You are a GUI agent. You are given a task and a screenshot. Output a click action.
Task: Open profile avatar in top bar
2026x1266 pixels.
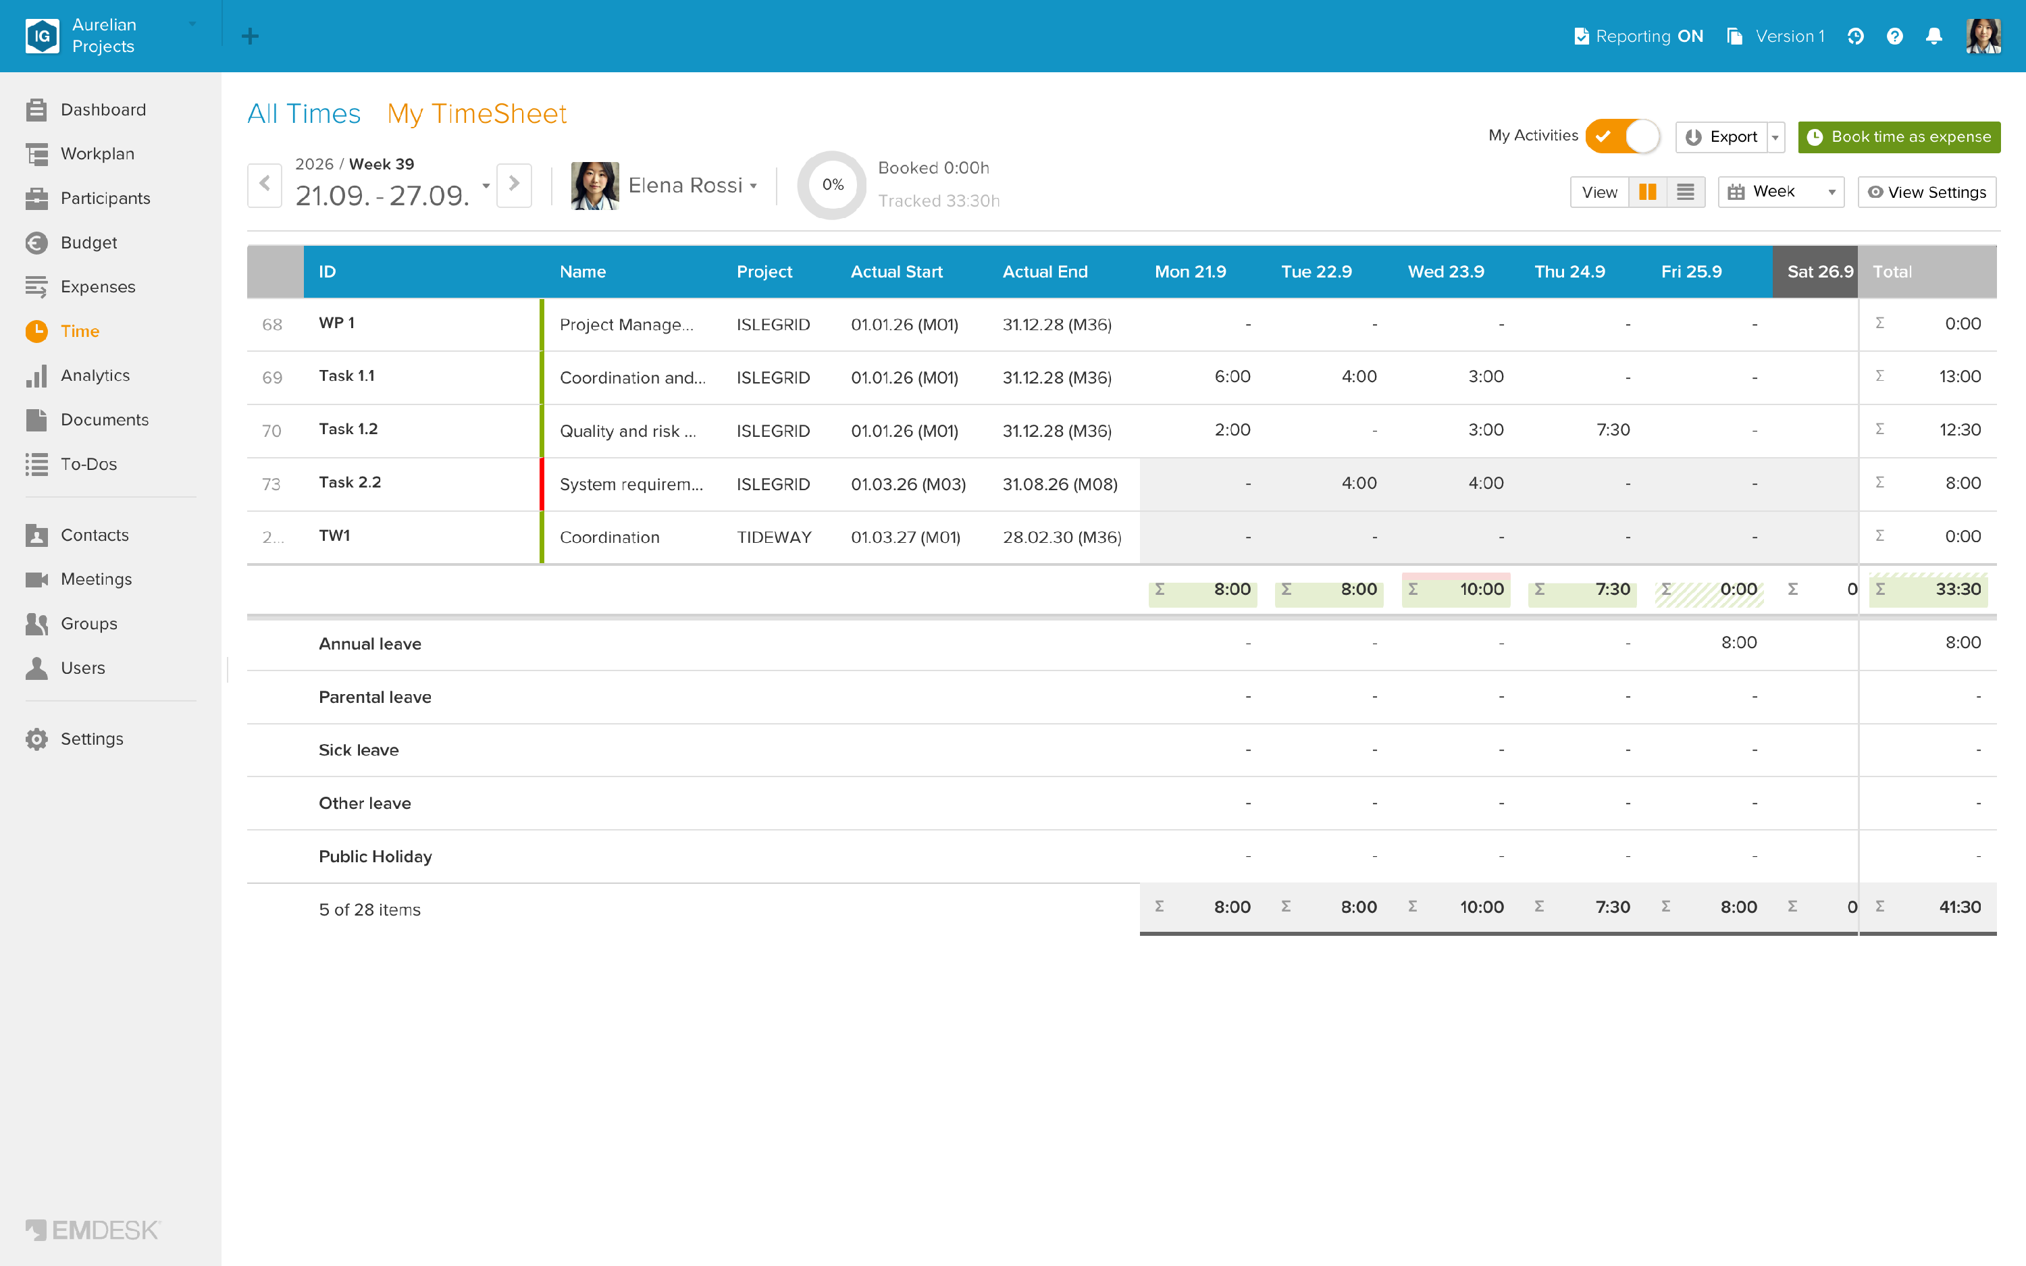[x=1983, y=36]
